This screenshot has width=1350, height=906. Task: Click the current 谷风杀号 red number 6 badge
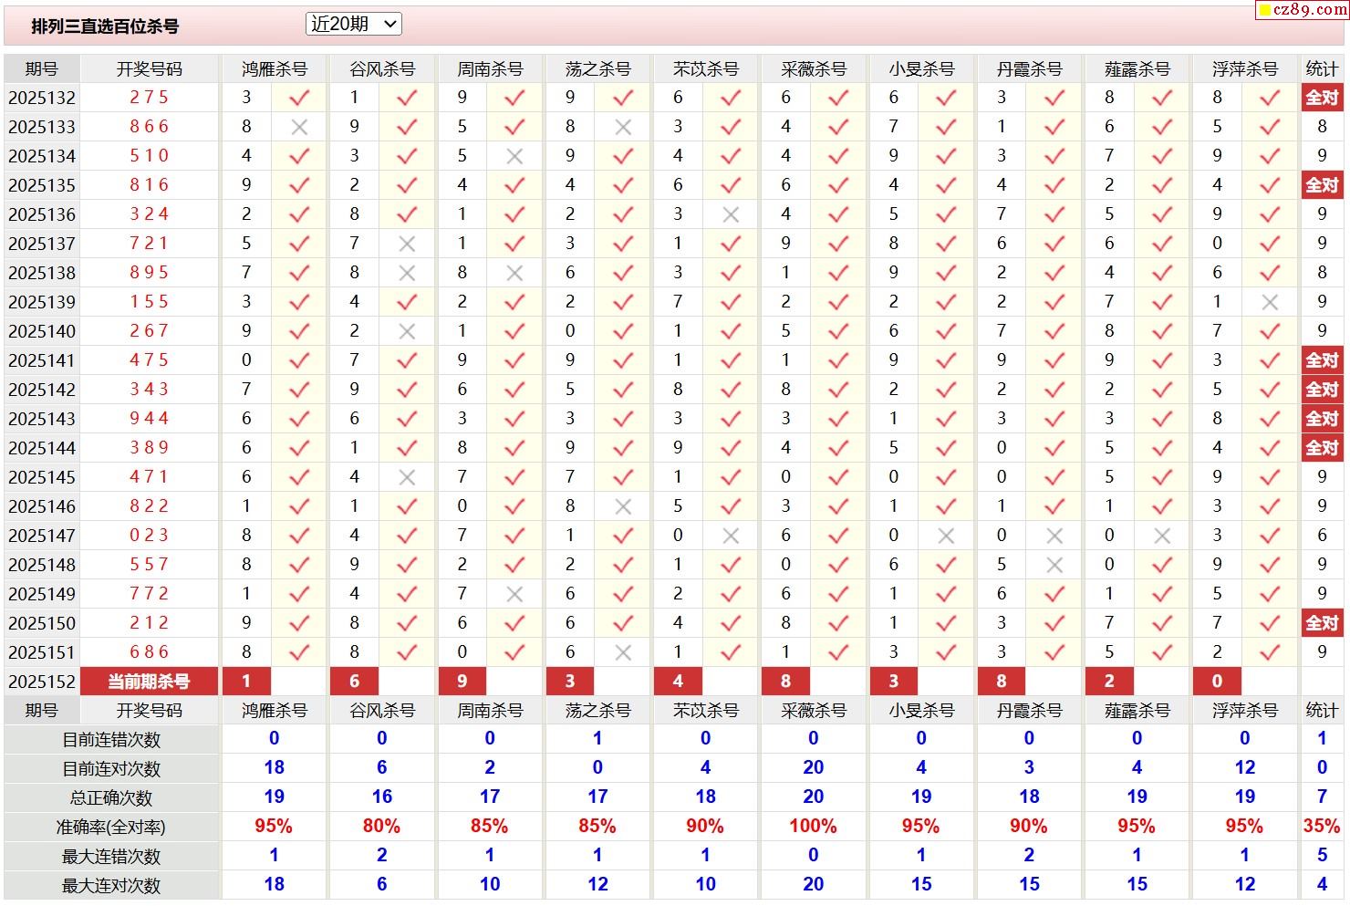(x=354, y=682)
